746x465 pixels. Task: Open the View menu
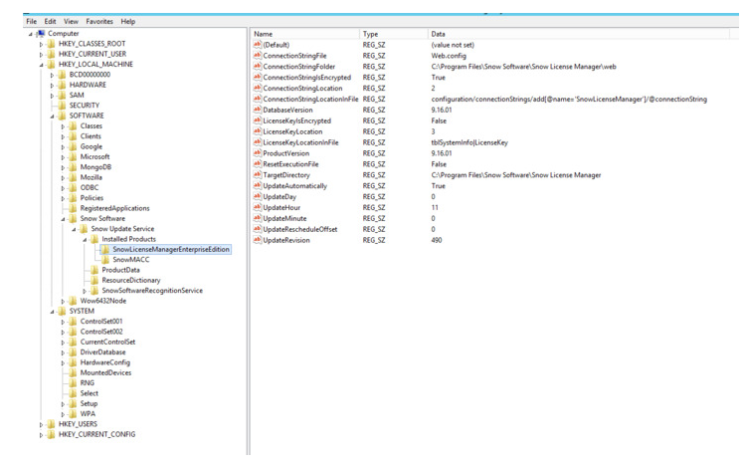pyautogui.click(x=71, y=22)
